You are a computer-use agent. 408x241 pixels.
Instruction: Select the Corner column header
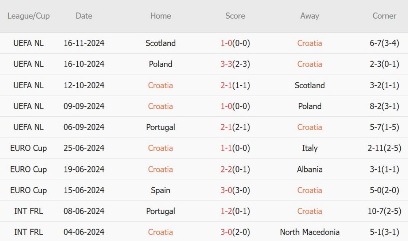click(384, 16)
